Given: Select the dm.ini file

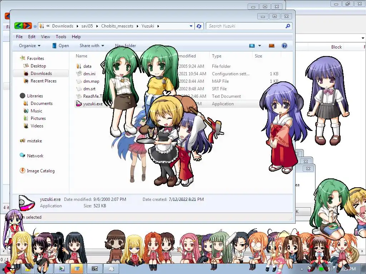Looking at the screenshot, I should [x=89, y=73].
